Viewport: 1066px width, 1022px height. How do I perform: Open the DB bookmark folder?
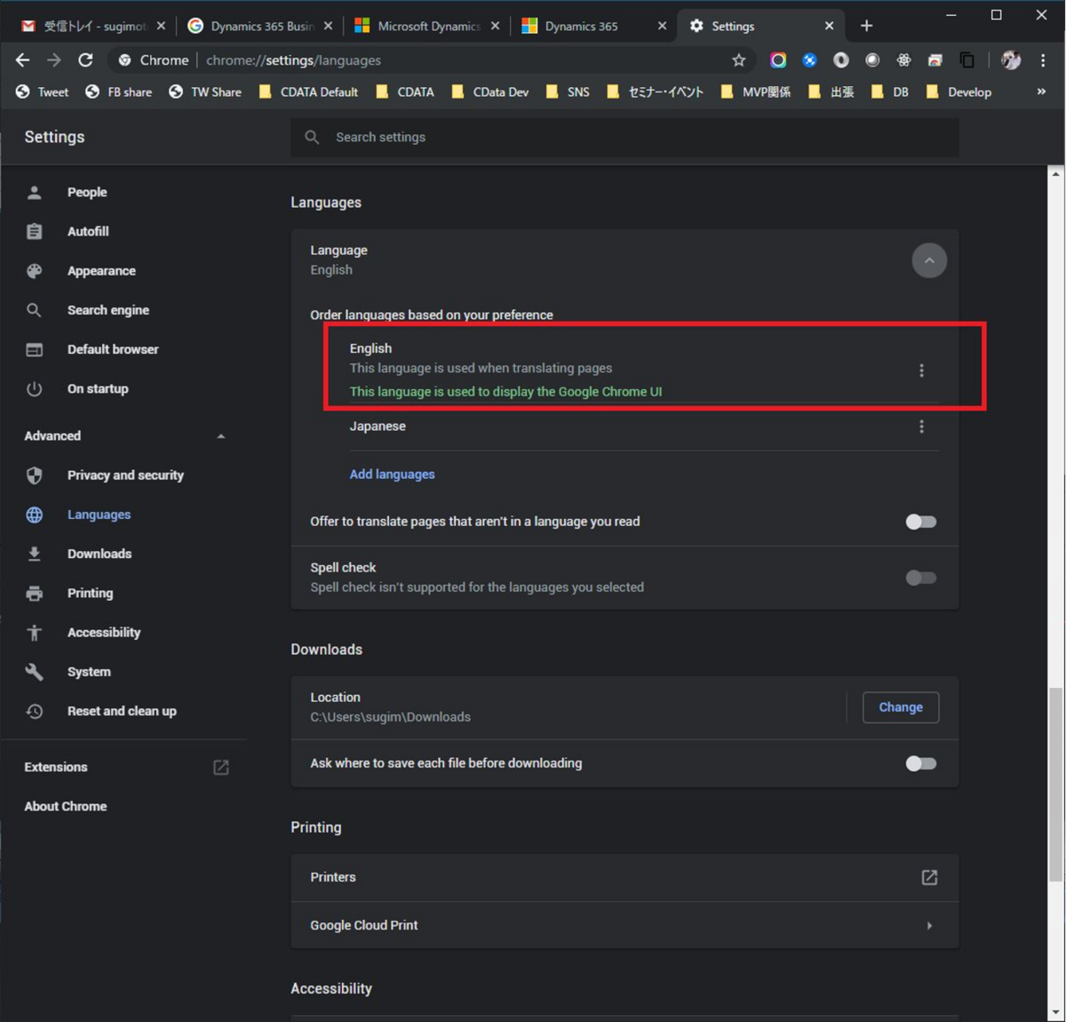890,92
